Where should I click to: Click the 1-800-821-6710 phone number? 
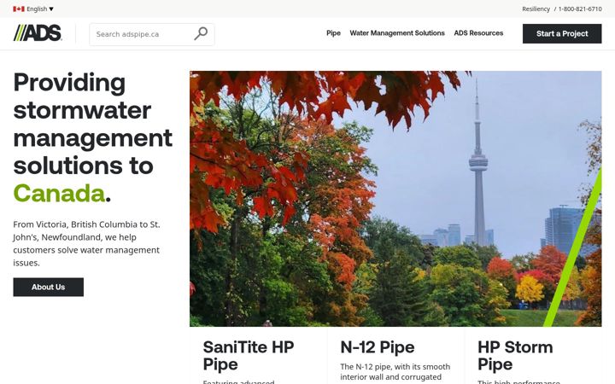580,9
